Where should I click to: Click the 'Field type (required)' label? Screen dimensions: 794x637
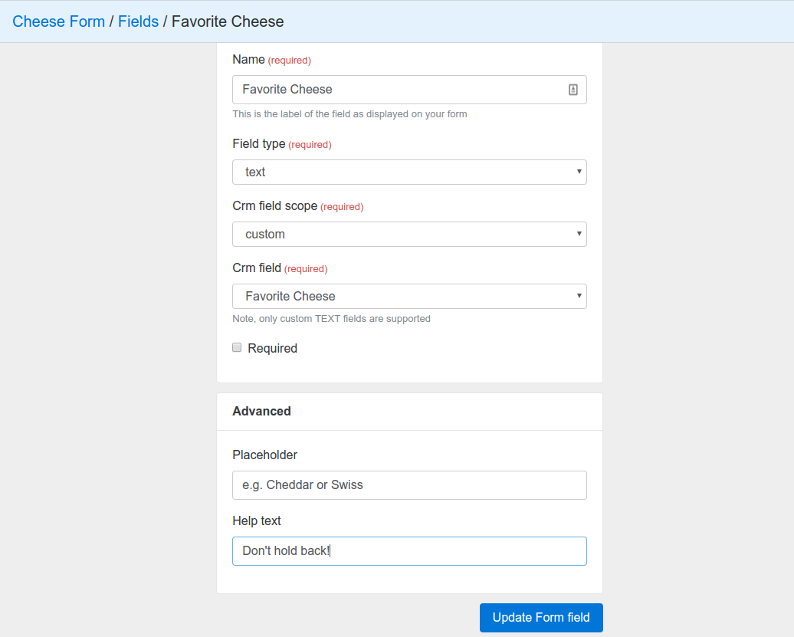click(281, 144)
